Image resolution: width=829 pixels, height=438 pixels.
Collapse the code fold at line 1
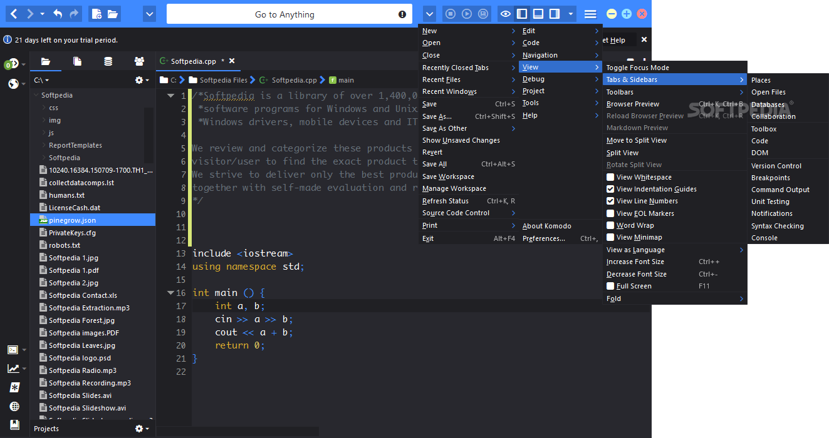pyautogui.click(x=171, y=96)
